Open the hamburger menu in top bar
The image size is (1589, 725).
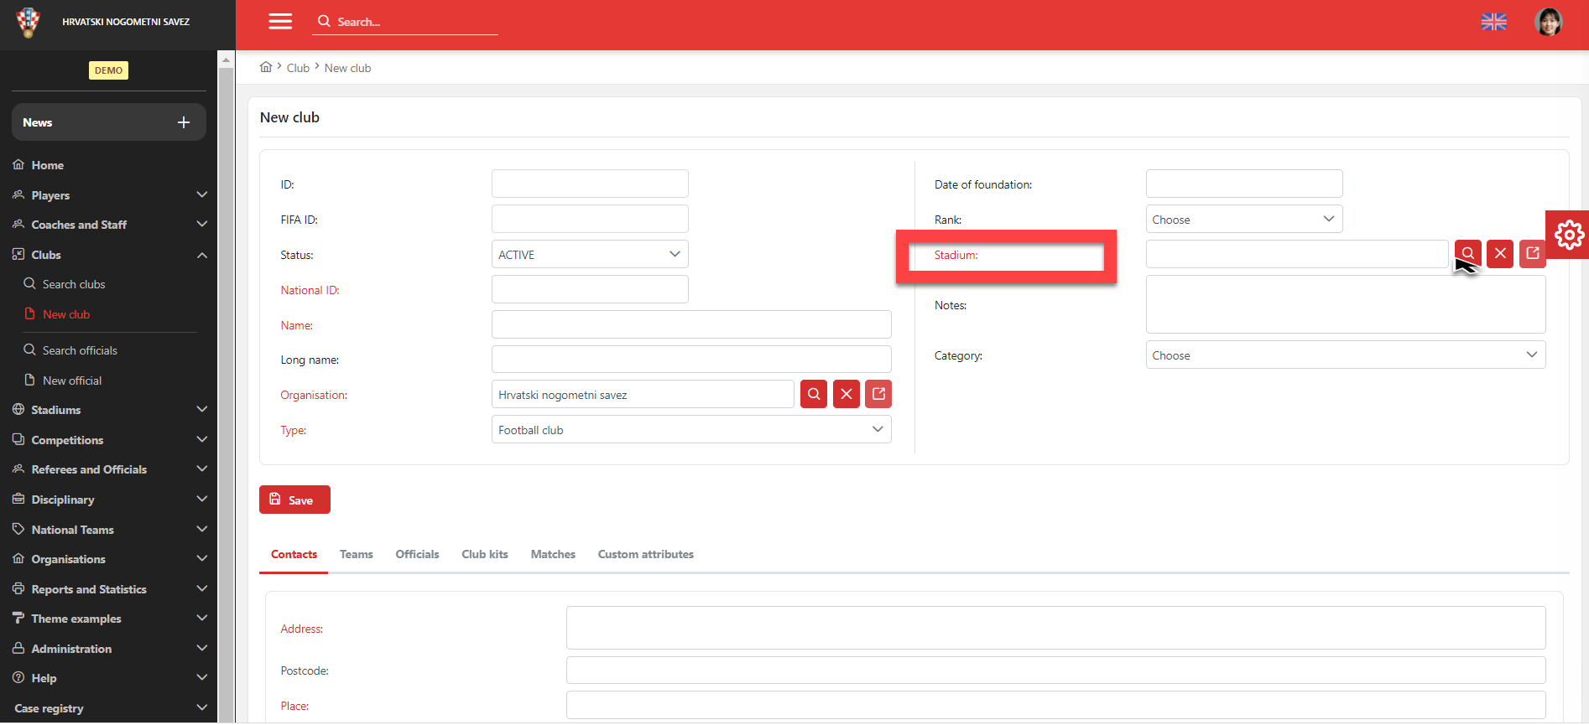[x=280, y=22]
